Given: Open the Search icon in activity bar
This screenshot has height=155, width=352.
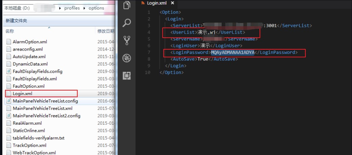Looking at the screenshot, I should coord(127,23).
